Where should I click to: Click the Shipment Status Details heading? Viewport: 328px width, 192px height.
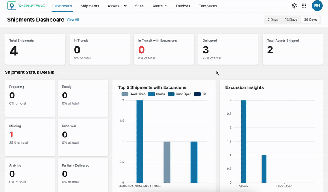tap(30, 72)
